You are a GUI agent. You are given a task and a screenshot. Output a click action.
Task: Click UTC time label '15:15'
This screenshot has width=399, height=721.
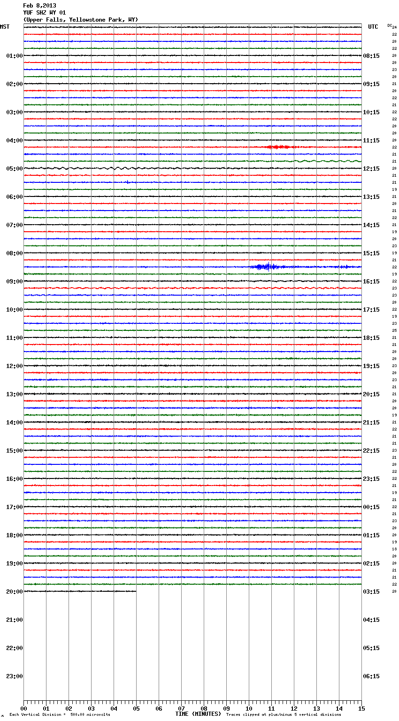coord(371,253)
